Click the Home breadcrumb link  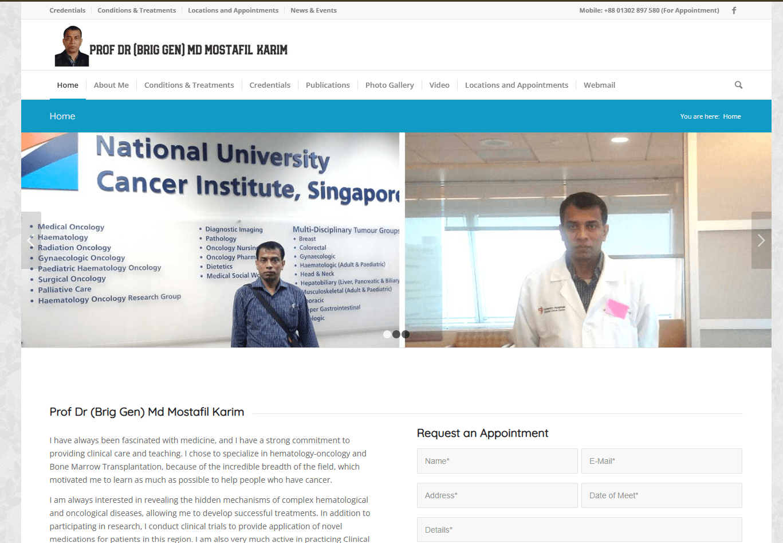tap(732, 116)
